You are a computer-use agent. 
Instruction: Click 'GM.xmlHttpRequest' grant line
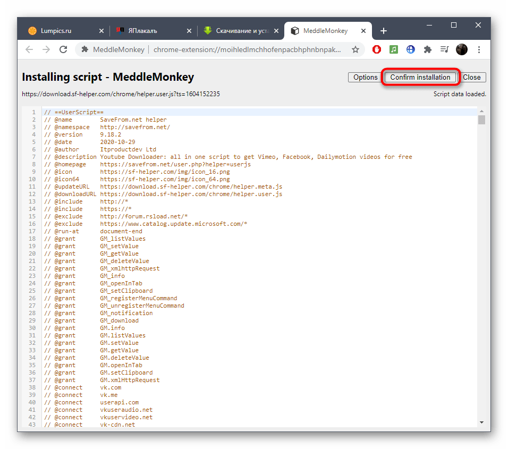coord(130,380)
